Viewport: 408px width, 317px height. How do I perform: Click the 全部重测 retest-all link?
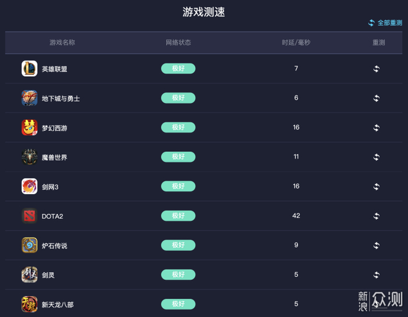pyautogui.click(x=385, y=23)
